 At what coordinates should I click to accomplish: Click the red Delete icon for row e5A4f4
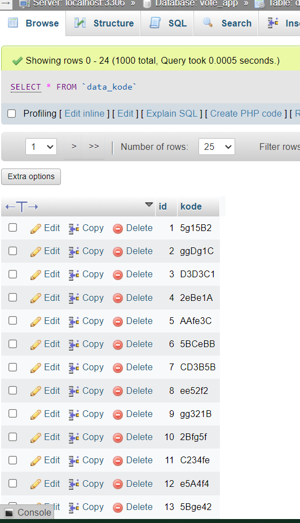click(117, 484)
